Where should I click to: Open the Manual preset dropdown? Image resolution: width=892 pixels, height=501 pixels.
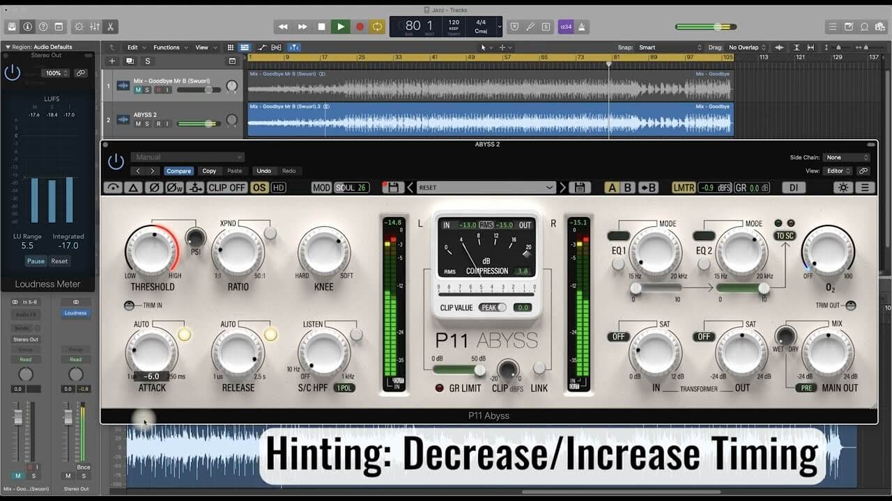pyautogui.click(x=188, y=157)
